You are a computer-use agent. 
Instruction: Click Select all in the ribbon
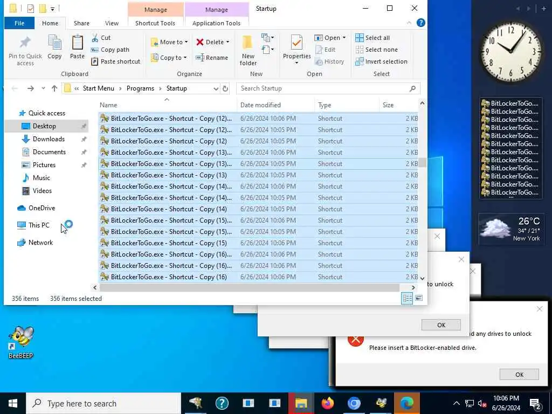(372, 38)
